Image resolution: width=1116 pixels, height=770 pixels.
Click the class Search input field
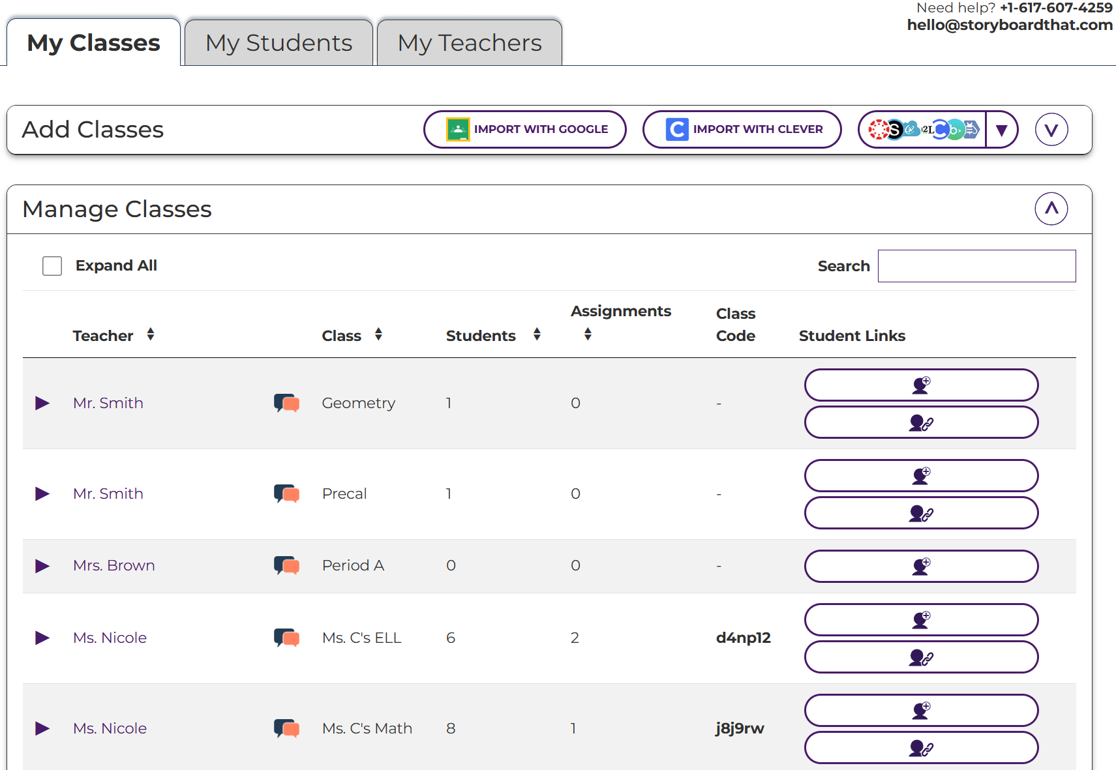[976, 266]
